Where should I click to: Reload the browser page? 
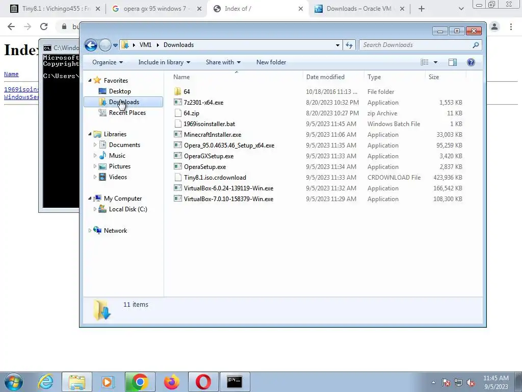(44, 27)
